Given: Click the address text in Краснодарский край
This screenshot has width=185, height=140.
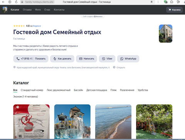Looking at the screenshot, I should coord(63,67).
